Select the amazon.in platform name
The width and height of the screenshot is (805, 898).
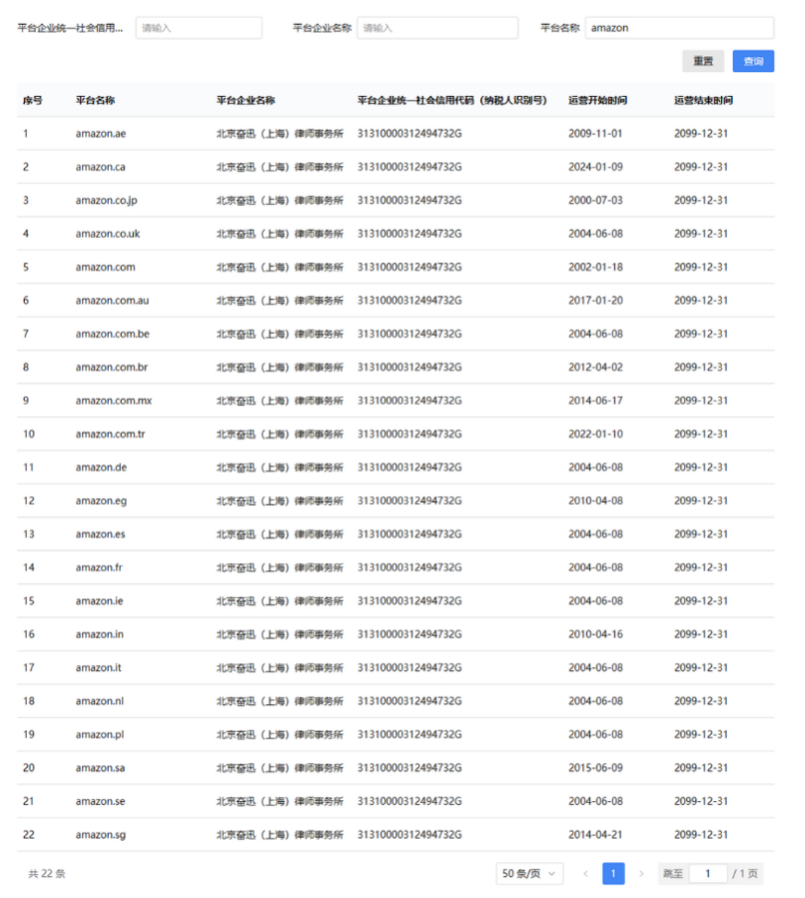[100, 634]
